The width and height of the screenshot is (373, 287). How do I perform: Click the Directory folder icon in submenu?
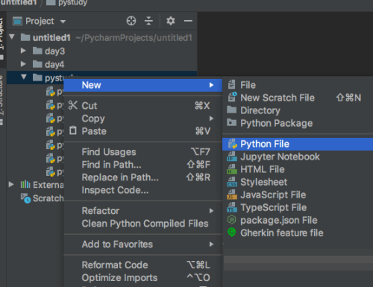(232, 110)
